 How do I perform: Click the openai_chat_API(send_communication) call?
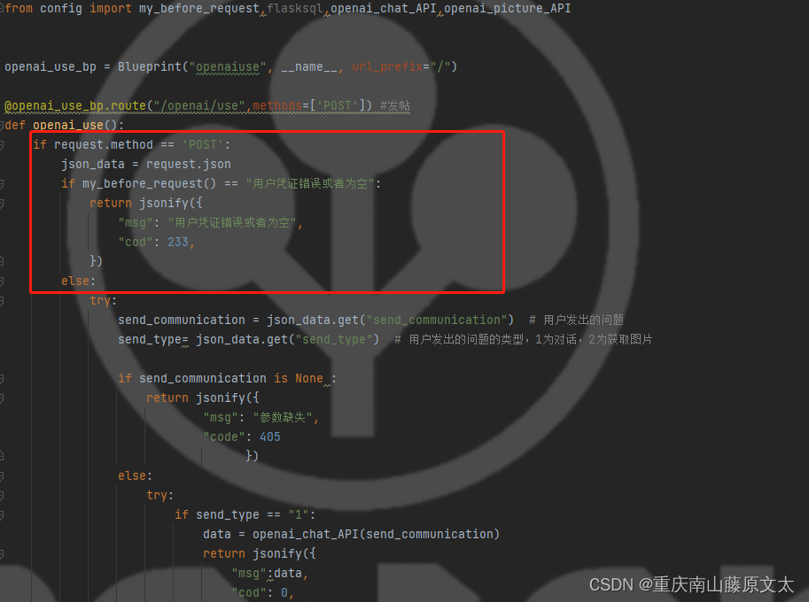pyautogui.click(x=376, y=535)
